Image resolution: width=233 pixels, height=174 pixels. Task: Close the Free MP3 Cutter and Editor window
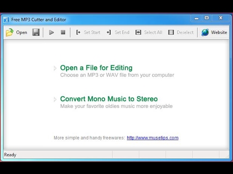(220, 18)
